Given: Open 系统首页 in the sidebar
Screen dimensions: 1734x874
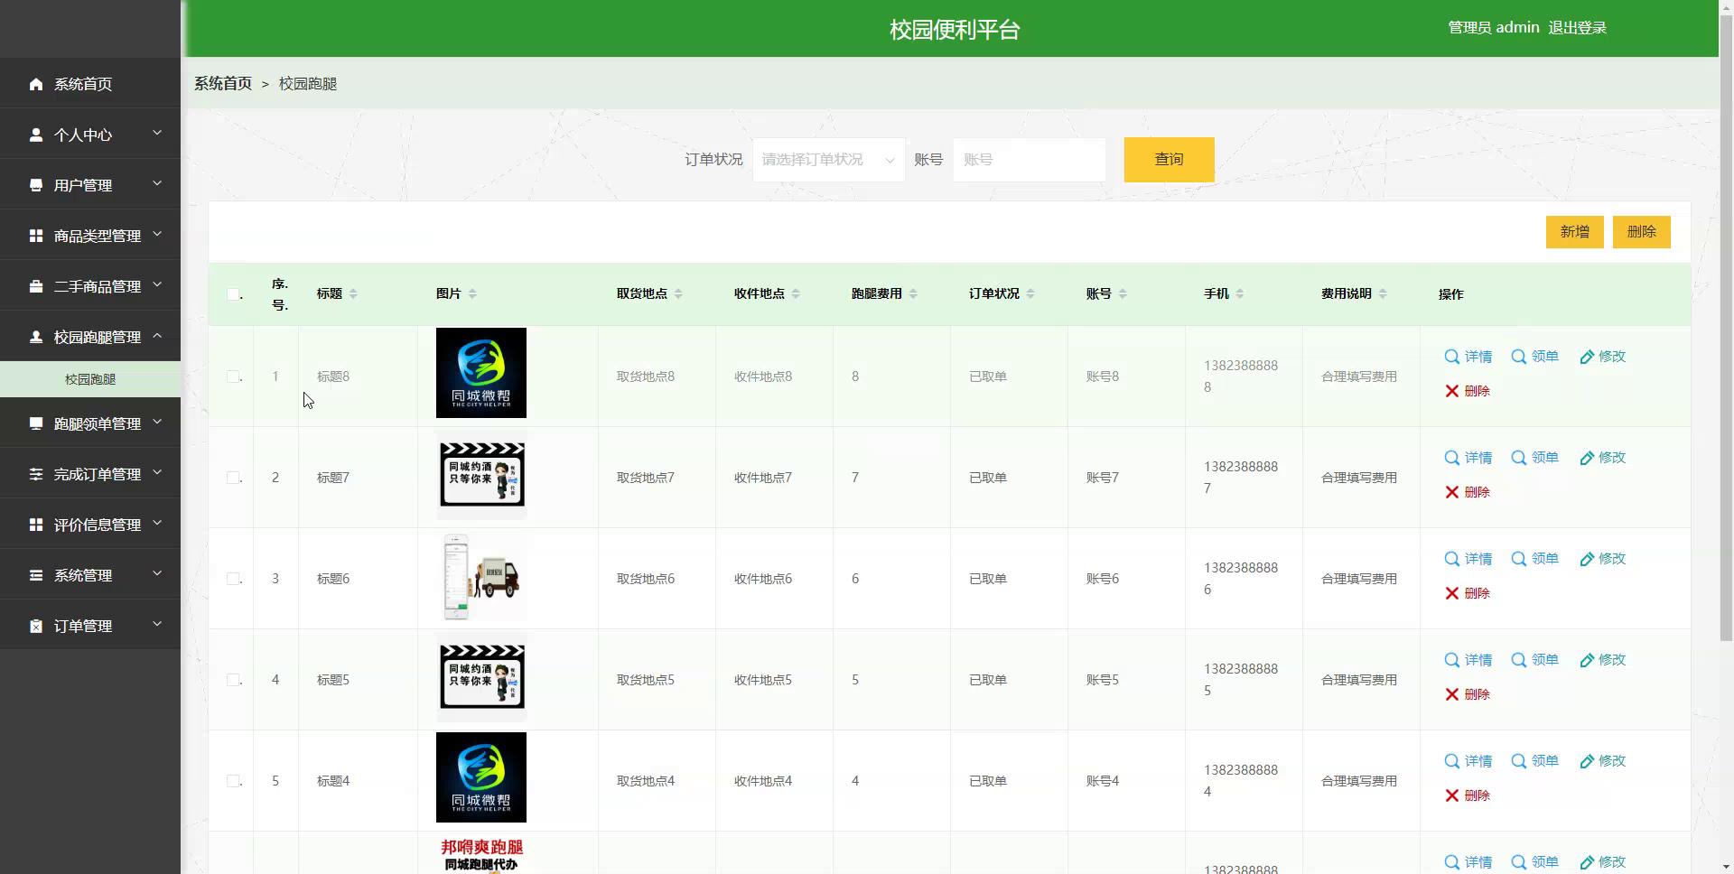Looking at the screenshot, I should coord(90,84).
